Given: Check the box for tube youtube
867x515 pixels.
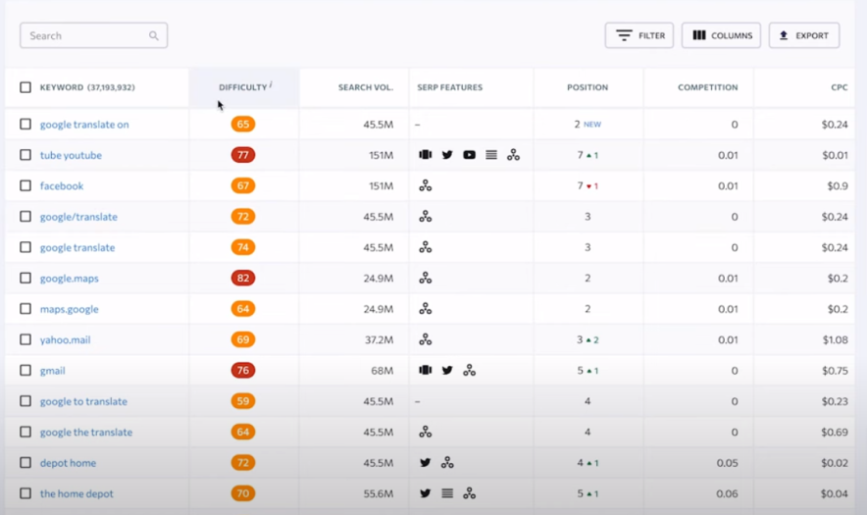Looking at the screenshot, I should 25,155.
